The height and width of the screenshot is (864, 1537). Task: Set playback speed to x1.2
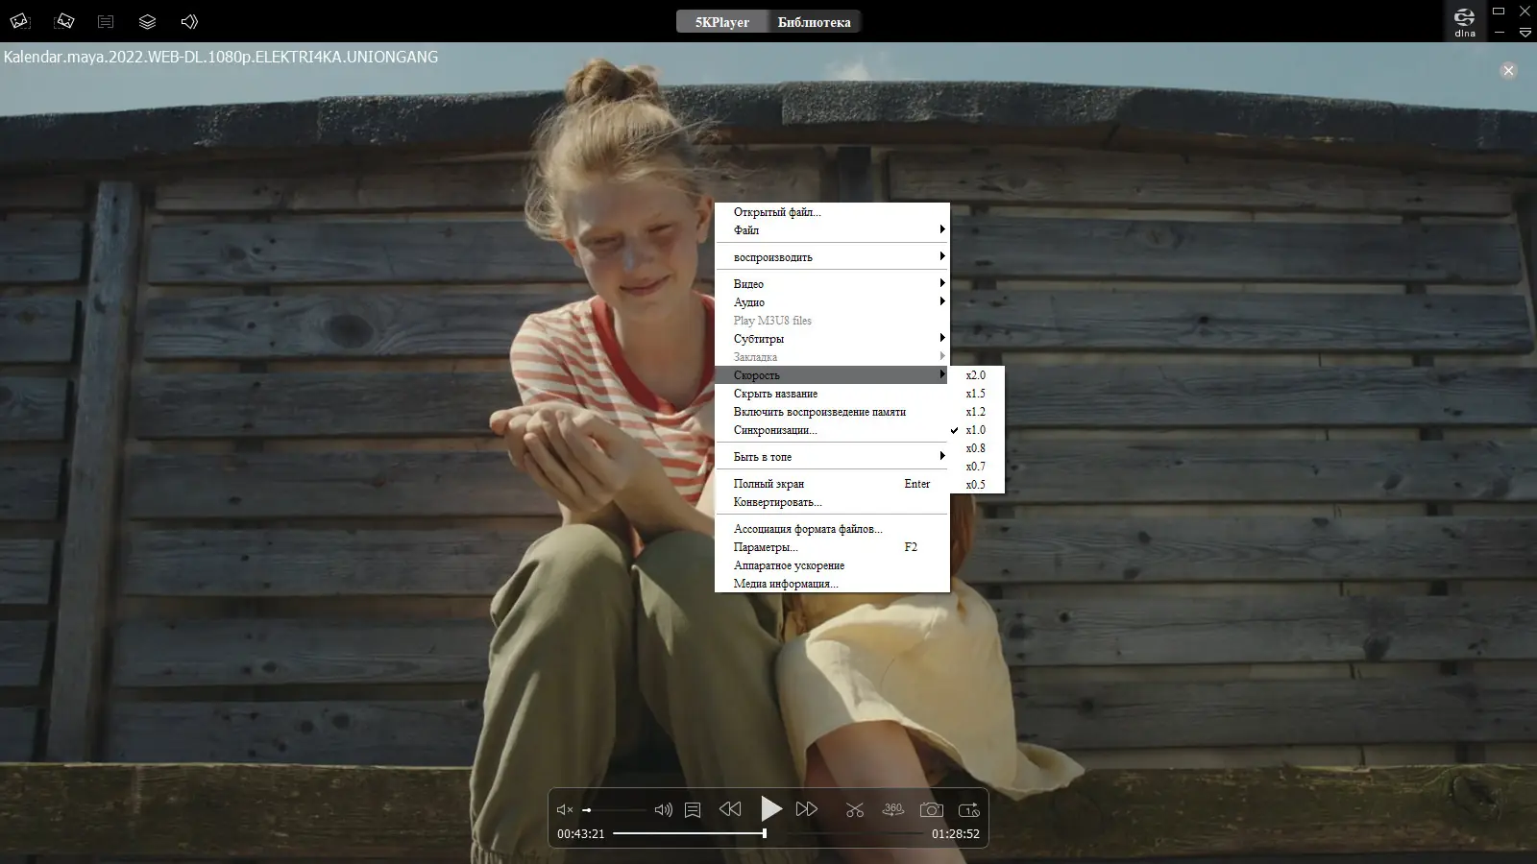coord(976,412)
